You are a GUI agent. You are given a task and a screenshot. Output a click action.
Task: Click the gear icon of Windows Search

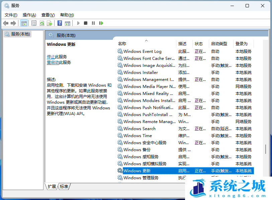tap(120, 128)
